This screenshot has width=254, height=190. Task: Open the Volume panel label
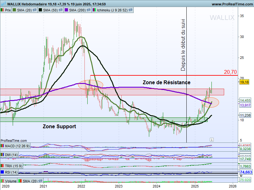tap(11, 181)
